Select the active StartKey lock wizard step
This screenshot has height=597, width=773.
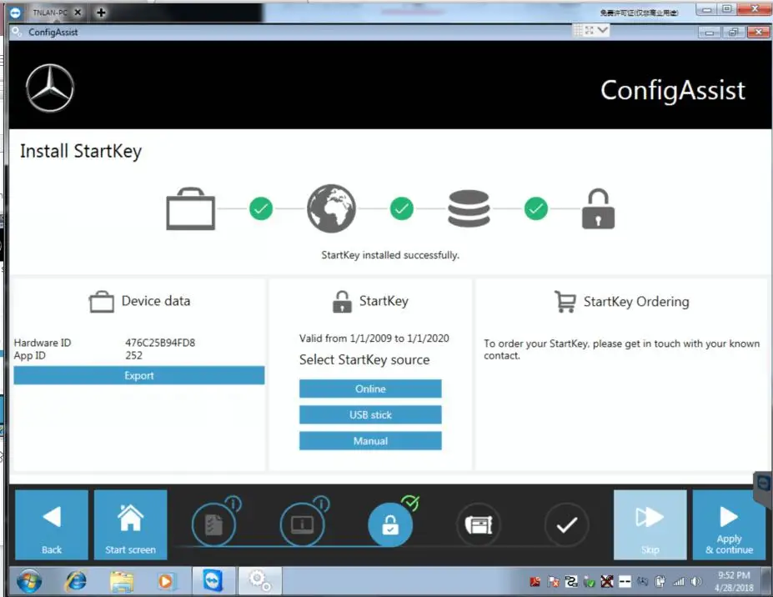390,524
